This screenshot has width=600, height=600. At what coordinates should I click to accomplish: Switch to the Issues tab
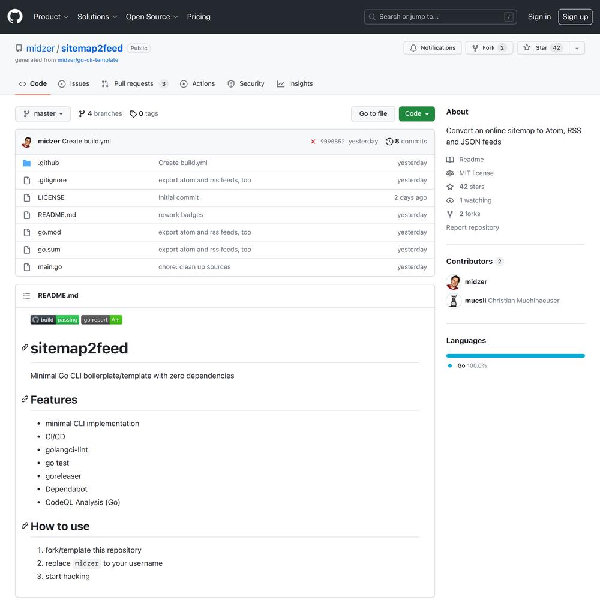[x=74, y=84]
